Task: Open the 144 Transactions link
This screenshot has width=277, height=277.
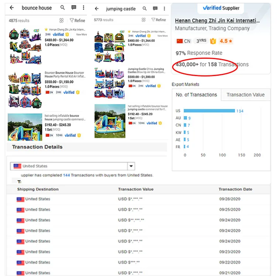Action: (66, 175)
